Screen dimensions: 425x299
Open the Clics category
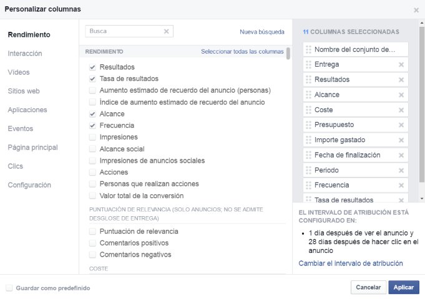16,166
